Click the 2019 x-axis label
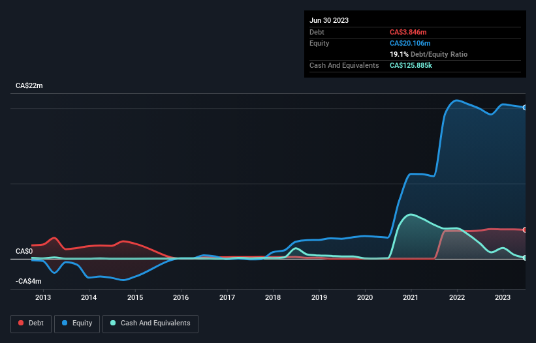This screenshot has width=536, height=343. (319, 297)
